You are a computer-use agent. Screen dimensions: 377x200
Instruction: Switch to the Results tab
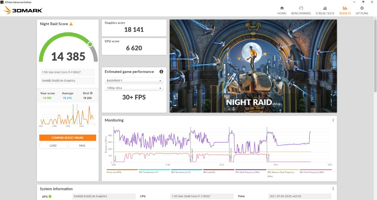point(345,10)
